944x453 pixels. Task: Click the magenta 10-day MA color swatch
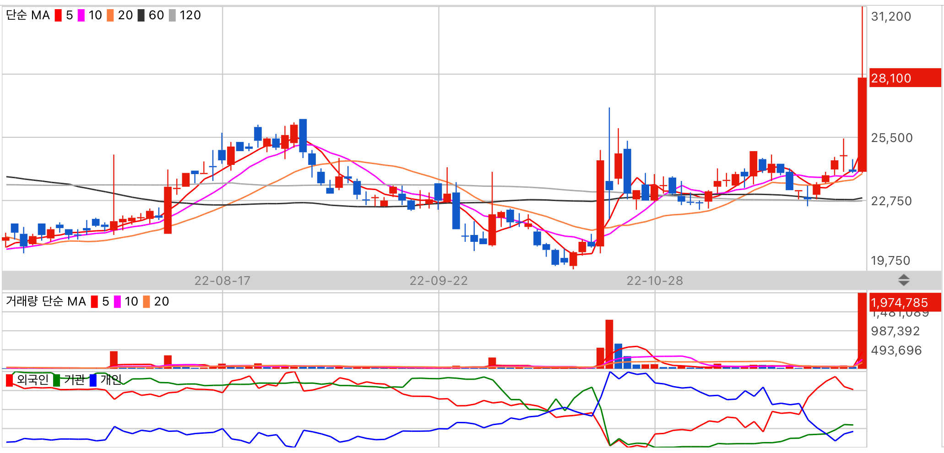tap(81, 16)
